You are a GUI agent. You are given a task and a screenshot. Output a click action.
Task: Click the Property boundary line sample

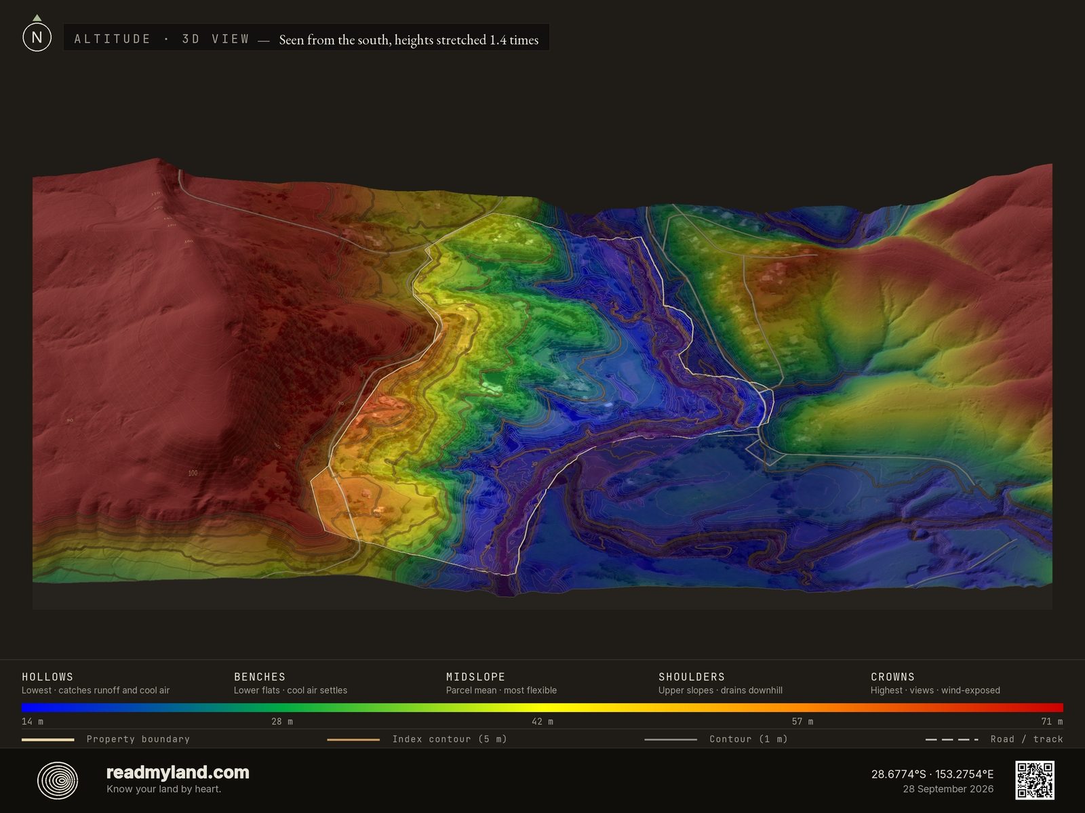(48, 740)
